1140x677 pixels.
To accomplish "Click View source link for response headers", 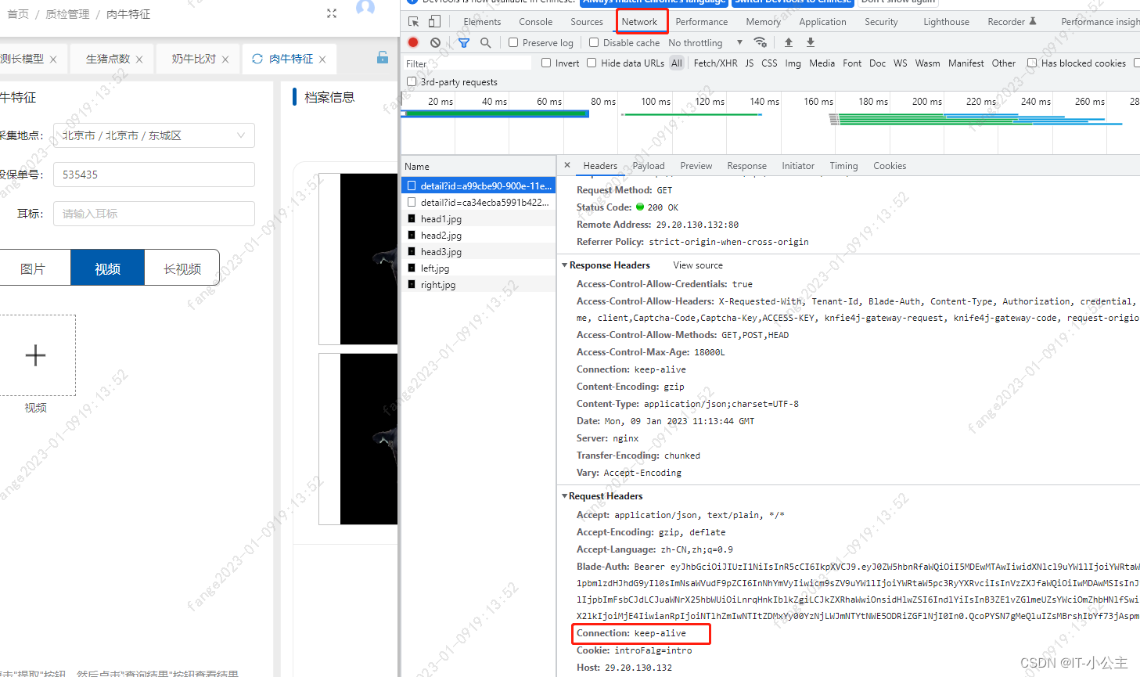I will click(698, 265).
